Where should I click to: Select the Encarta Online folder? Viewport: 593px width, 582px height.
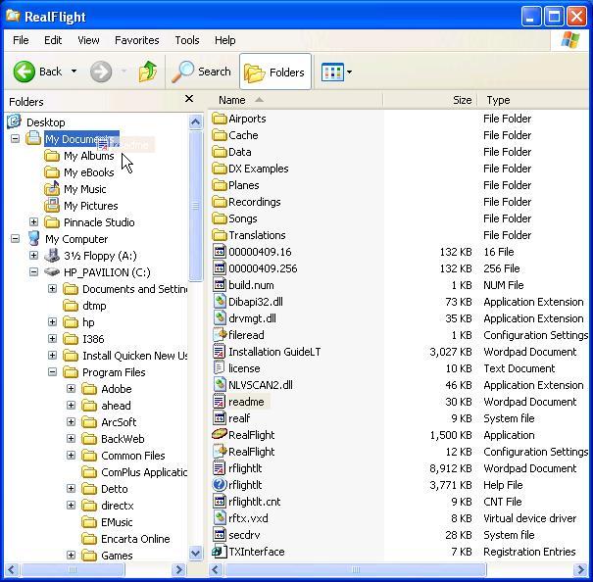(135, 539)
